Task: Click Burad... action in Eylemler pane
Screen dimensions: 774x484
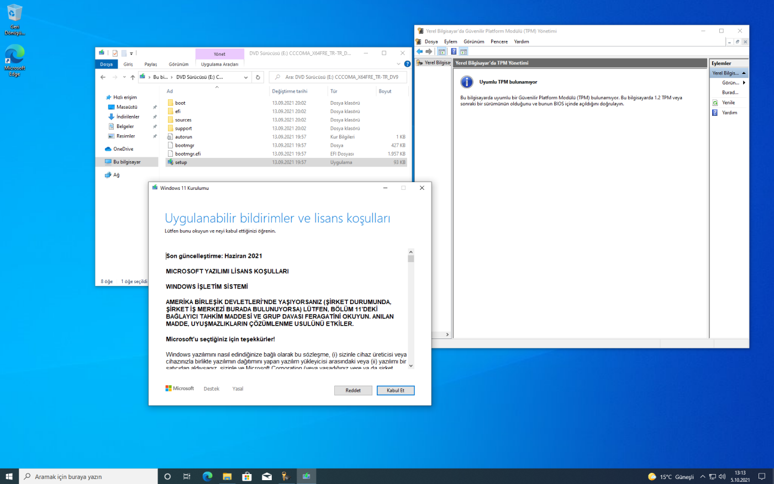Action: (x=730, y=93)
